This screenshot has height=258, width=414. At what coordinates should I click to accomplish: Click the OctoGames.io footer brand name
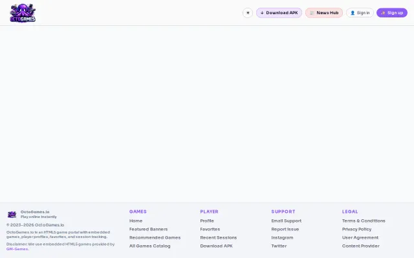pyautogui.click(x=35, y=212)
